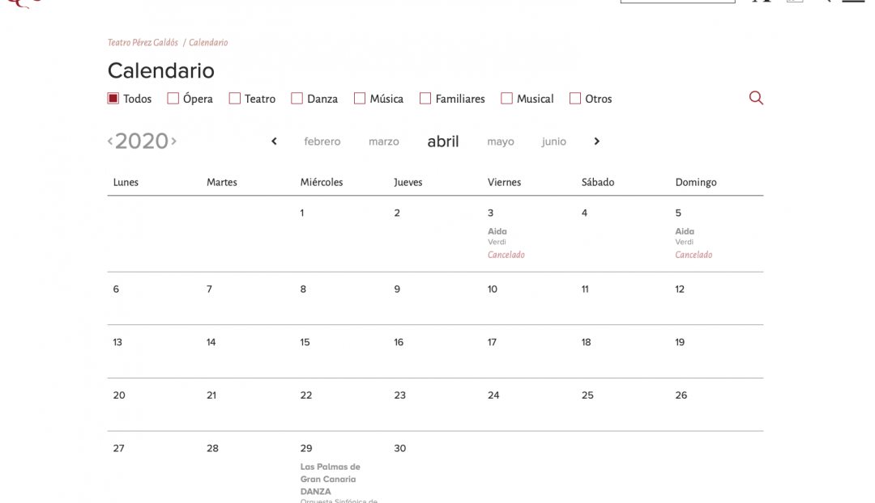The image size is (875, 503).
Task: Open the Aida event on Friday 3
Action: pos(497,231)
